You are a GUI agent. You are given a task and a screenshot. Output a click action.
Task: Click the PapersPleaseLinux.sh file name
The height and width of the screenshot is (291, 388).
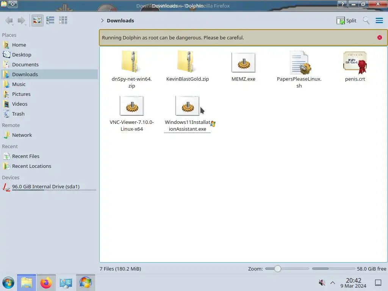pyautogui.click(x=299, y=82)
